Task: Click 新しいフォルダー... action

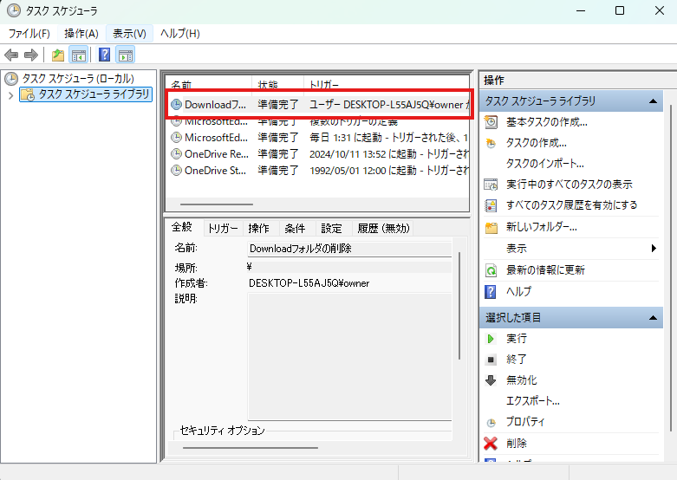Action: pos(541,227)
